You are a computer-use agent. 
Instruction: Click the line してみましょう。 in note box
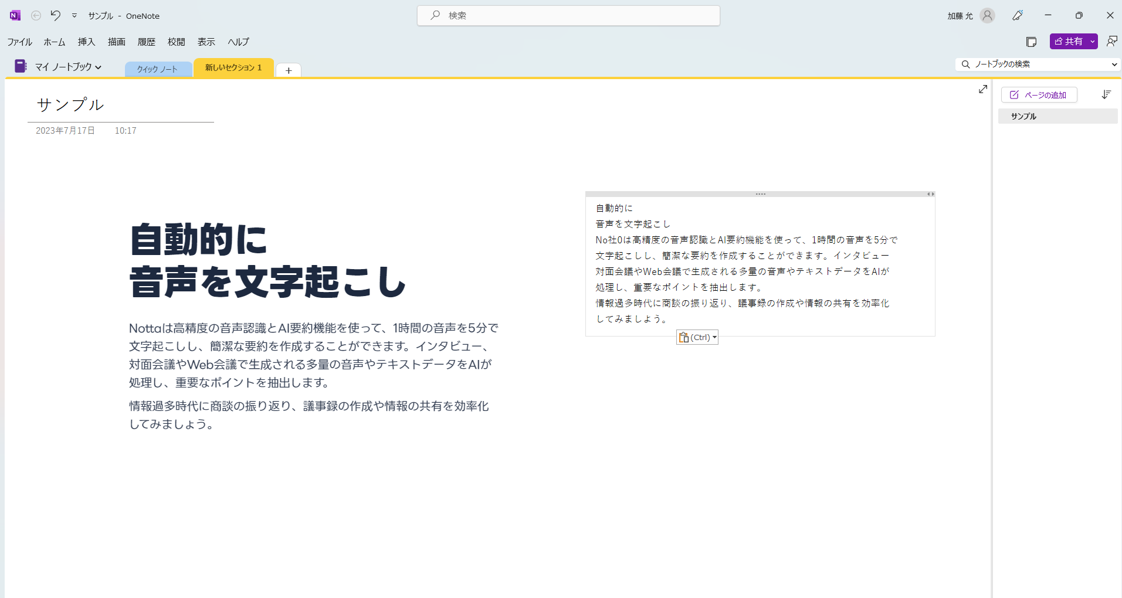[632, 319]
